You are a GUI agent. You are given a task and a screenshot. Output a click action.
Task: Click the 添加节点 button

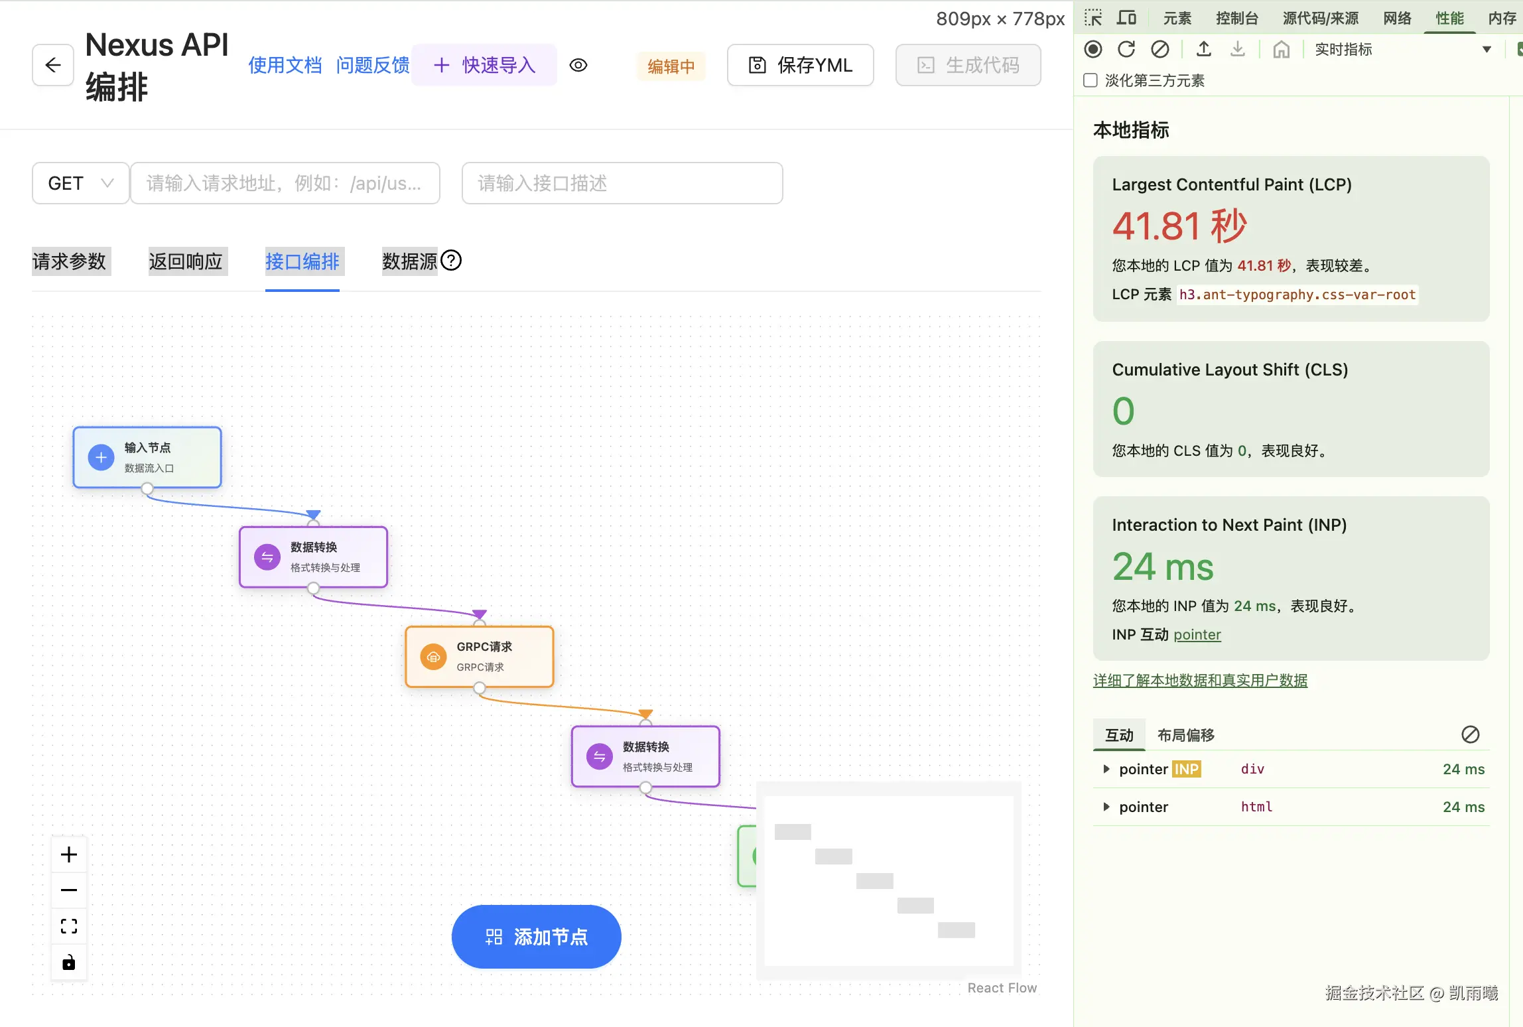(536, 937)
